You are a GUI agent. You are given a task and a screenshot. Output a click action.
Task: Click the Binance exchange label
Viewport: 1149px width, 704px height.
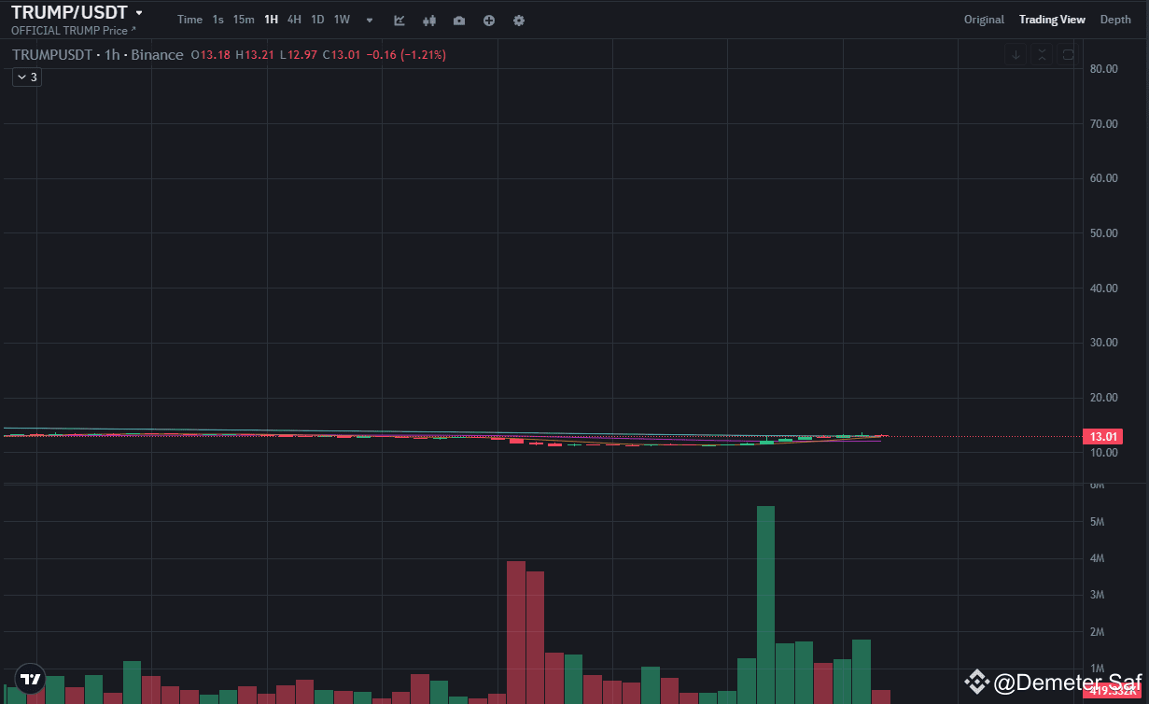157,54
